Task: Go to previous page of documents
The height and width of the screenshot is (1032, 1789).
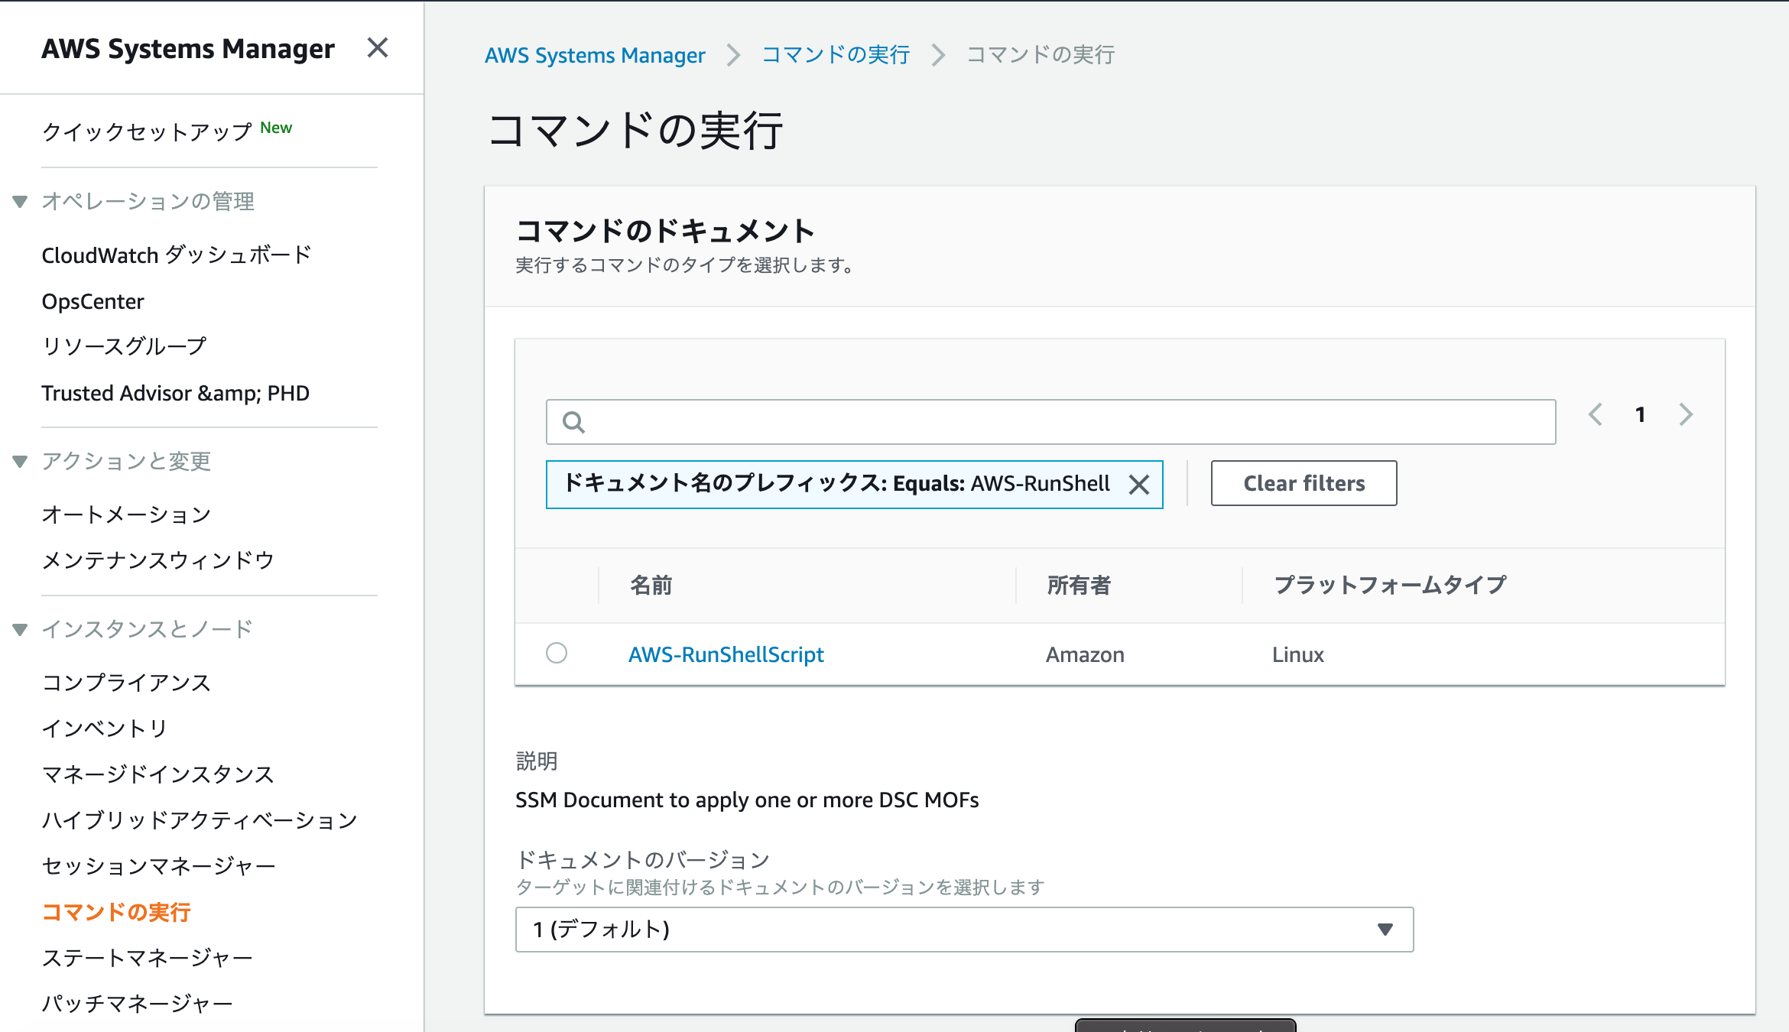Action: coord(1596,414)
